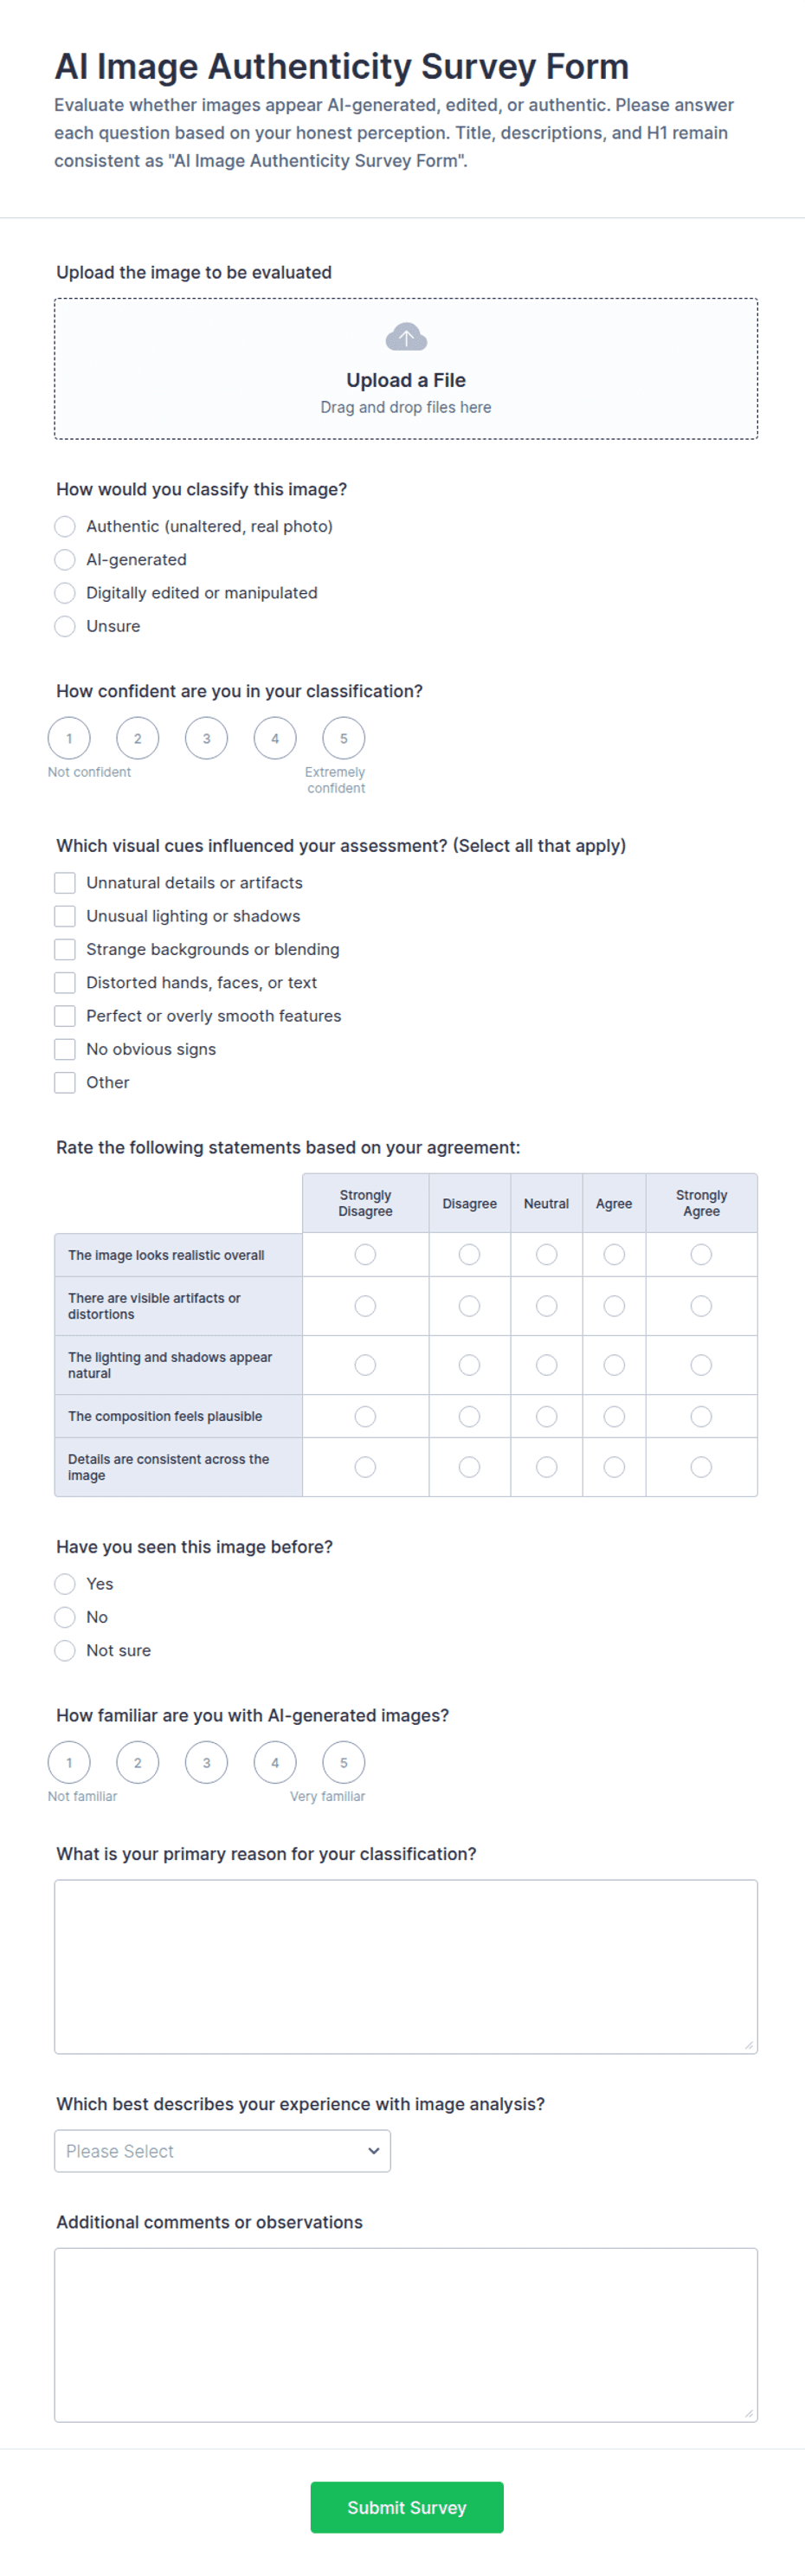This screenshot has height=2576, width=805.
Task: Set AI image familiarity rating to 5
Action: pos(343,1761)
